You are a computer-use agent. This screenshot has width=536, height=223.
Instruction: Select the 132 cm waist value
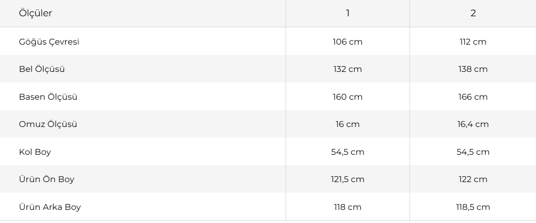pos(348,69)
